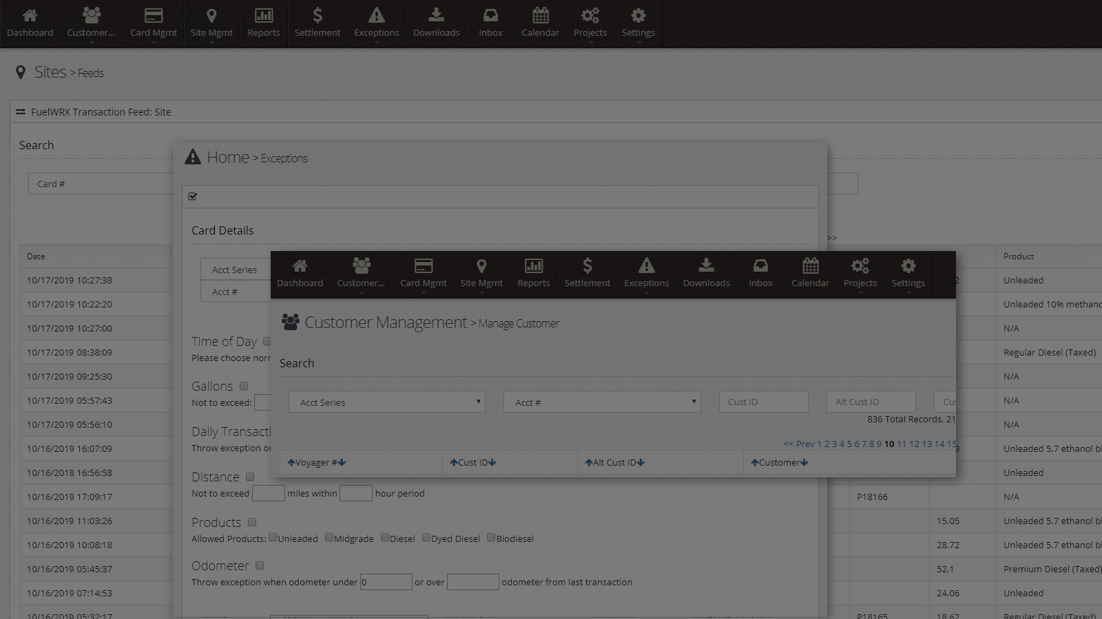Screen dimensions: 1102x619
Task: Check the Dyed Diesel allowed product
Action: [426, 538]
